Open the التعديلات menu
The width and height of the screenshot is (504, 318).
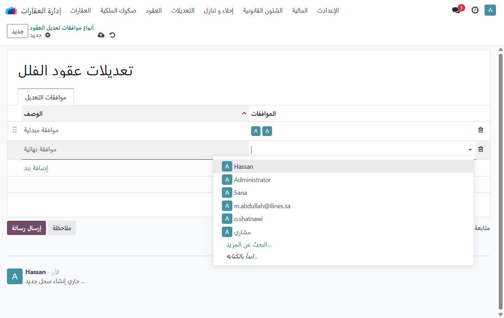(183, 10)
